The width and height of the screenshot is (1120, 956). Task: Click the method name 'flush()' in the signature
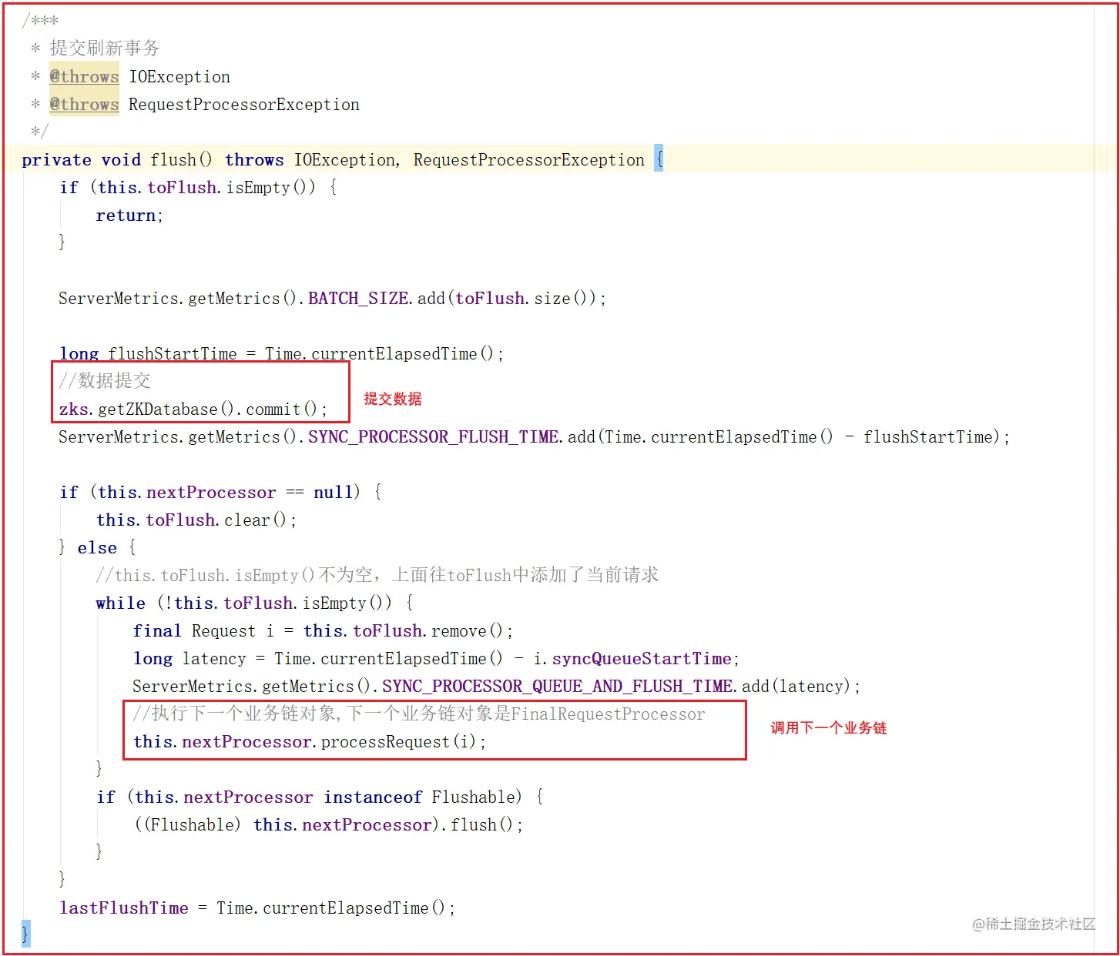[x=181, y=160]
